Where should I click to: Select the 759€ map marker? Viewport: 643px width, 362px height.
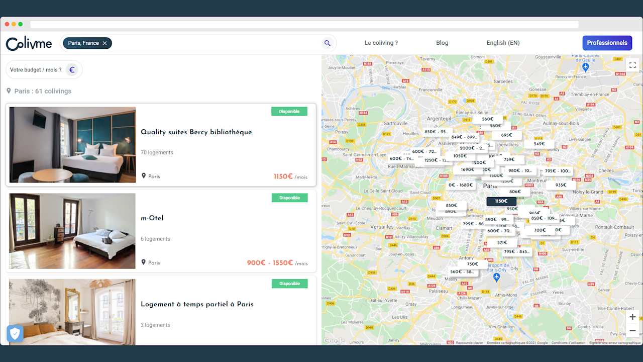(509, 160)
